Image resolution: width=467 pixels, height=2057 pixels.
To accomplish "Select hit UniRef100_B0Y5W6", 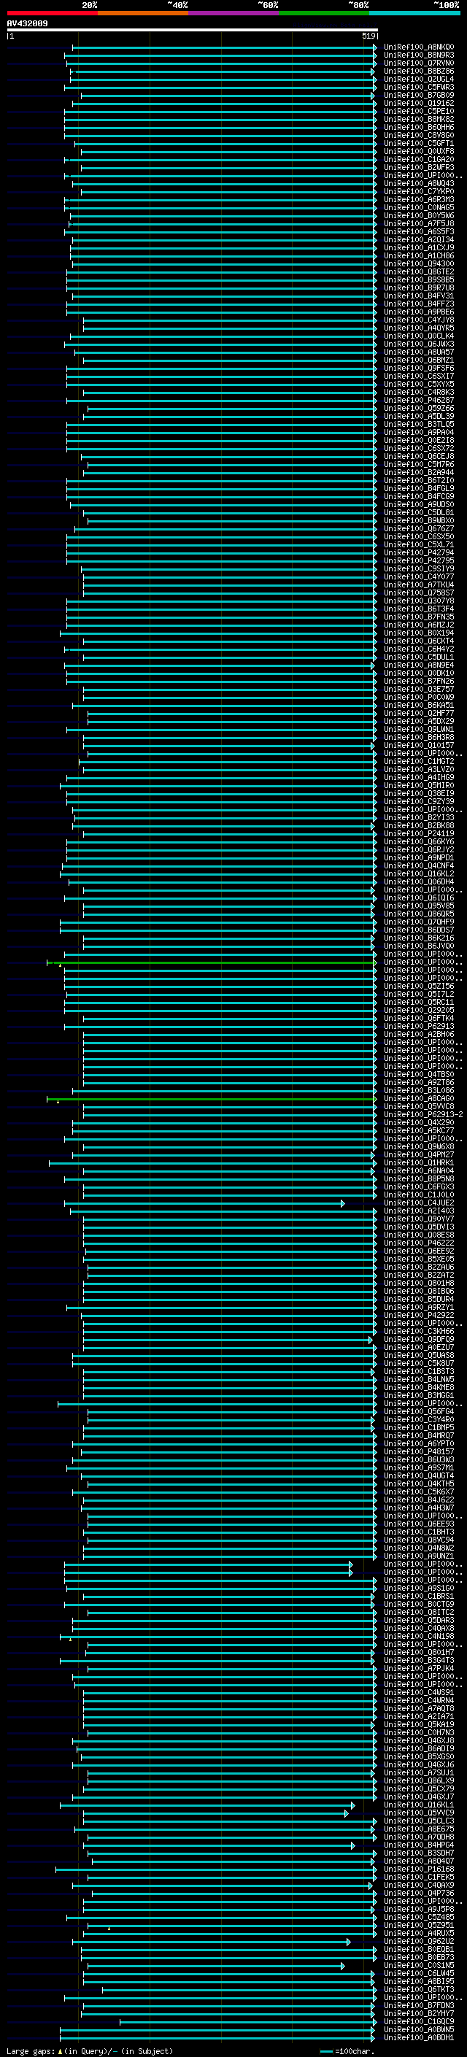I will pyautogui.click(x=418, y=215).
